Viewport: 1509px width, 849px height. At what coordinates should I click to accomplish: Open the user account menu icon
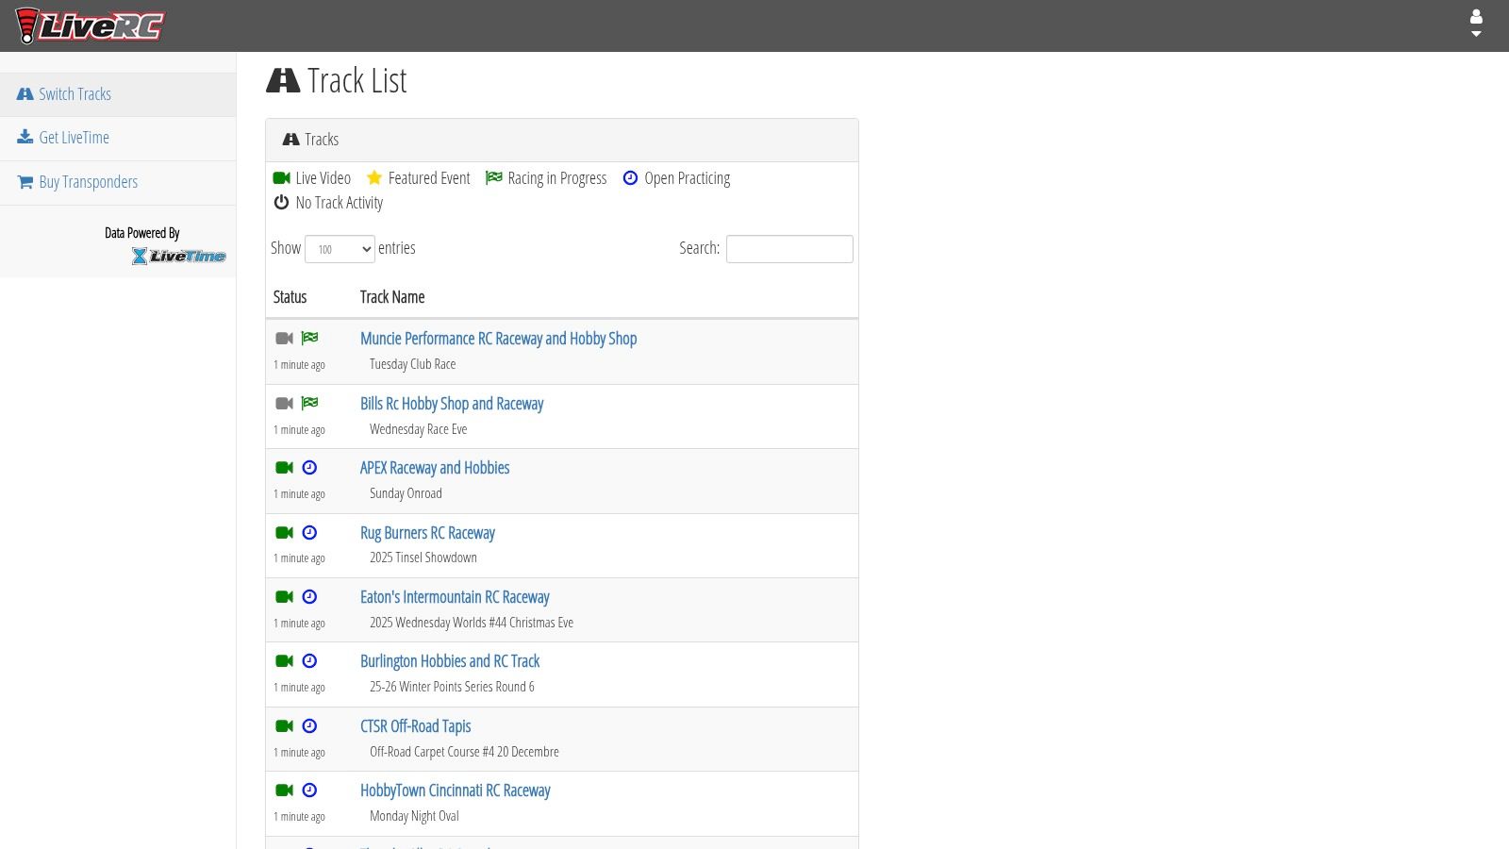(1476, 24)
